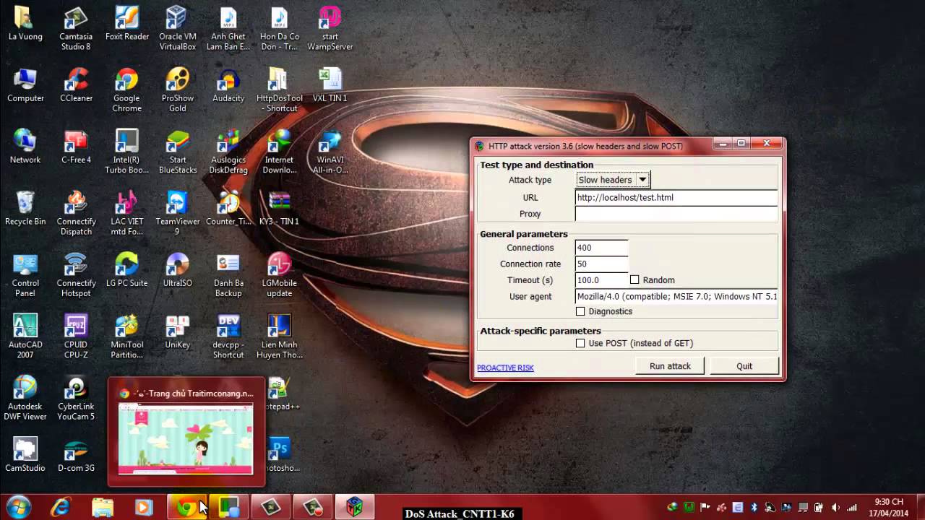Viewport: 925px width, 520px height.
Task: Check Use POST (instead of GET)
Action: (580, 343)
